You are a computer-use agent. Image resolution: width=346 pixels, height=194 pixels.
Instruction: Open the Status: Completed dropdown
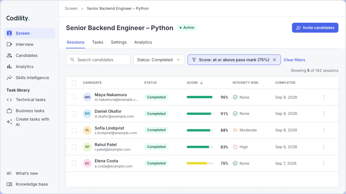point(159,60)
